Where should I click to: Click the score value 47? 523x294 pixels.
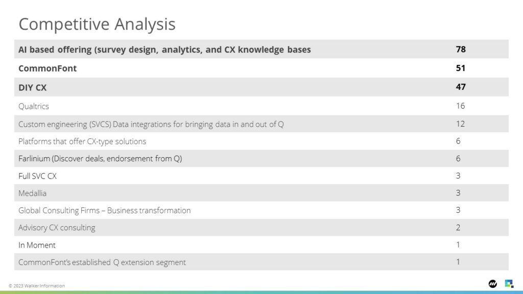click(461, 87)
